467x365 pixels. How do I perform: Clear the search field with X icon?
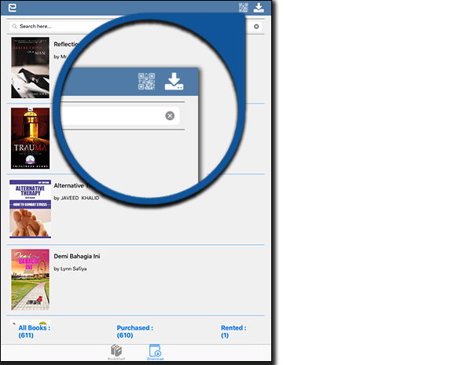pyautogui.click(x=256, y=27)
